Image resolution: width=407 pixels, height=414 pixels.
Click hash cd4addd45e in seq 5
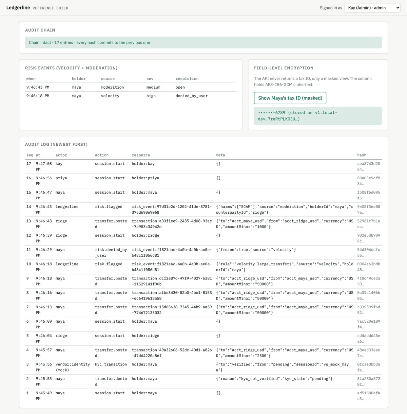[x=369, y=338]
